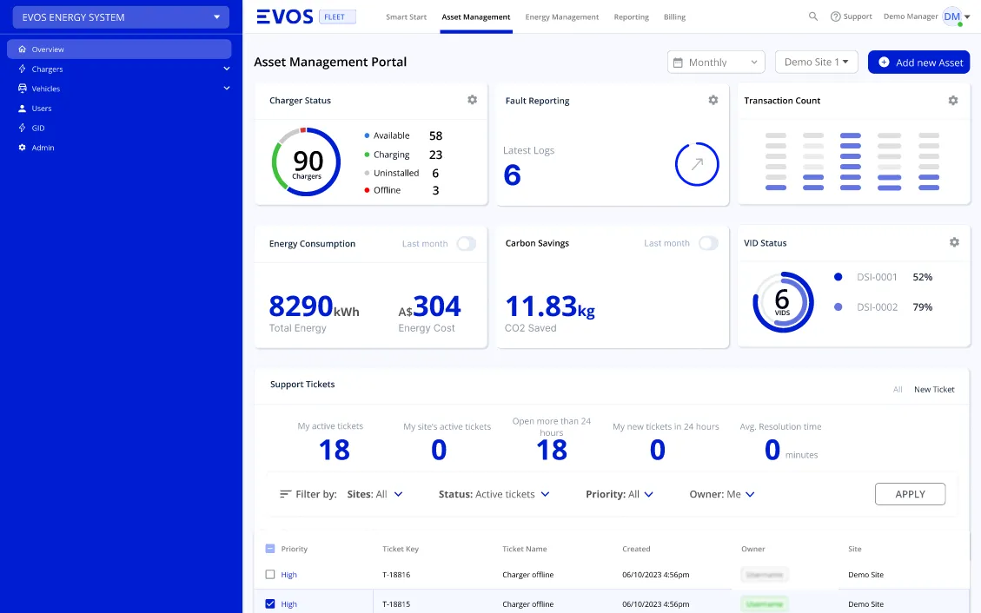Check the box for ticket T-18816

[x=270, y=575]
